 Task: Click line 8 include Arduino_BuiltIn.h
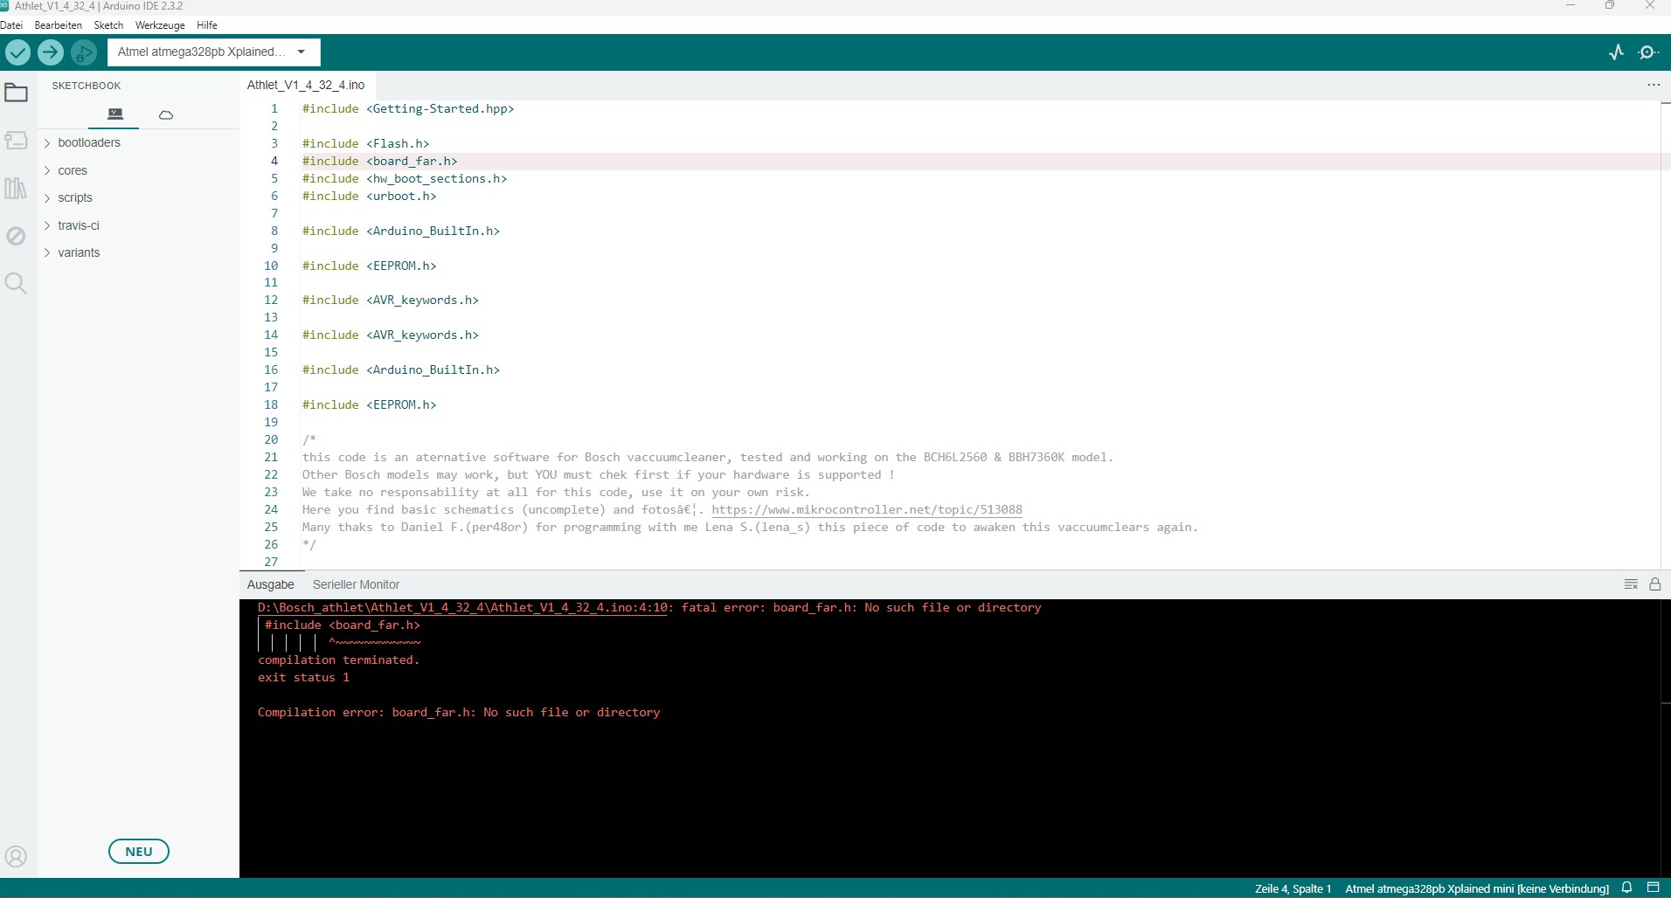click(x=401, y=231)
